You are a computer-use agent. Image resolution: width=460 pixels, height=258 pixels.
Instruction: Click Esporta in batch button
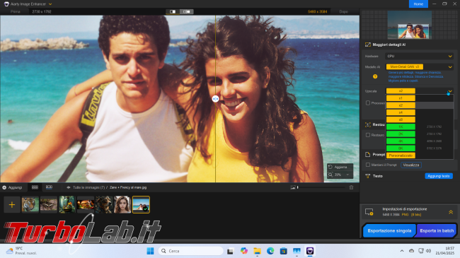click(x=437, y=230)
